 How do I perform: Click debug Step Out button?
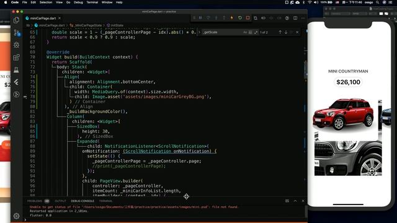point(224,18)
